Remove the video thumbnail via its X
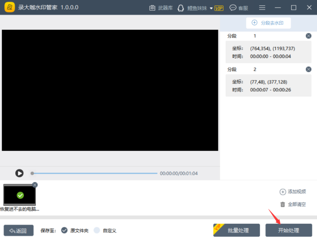 pyautogui.click(x=35, y=185)
